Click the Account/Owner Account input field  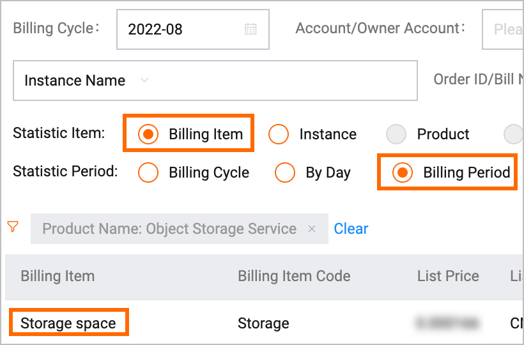coord(505,29)
